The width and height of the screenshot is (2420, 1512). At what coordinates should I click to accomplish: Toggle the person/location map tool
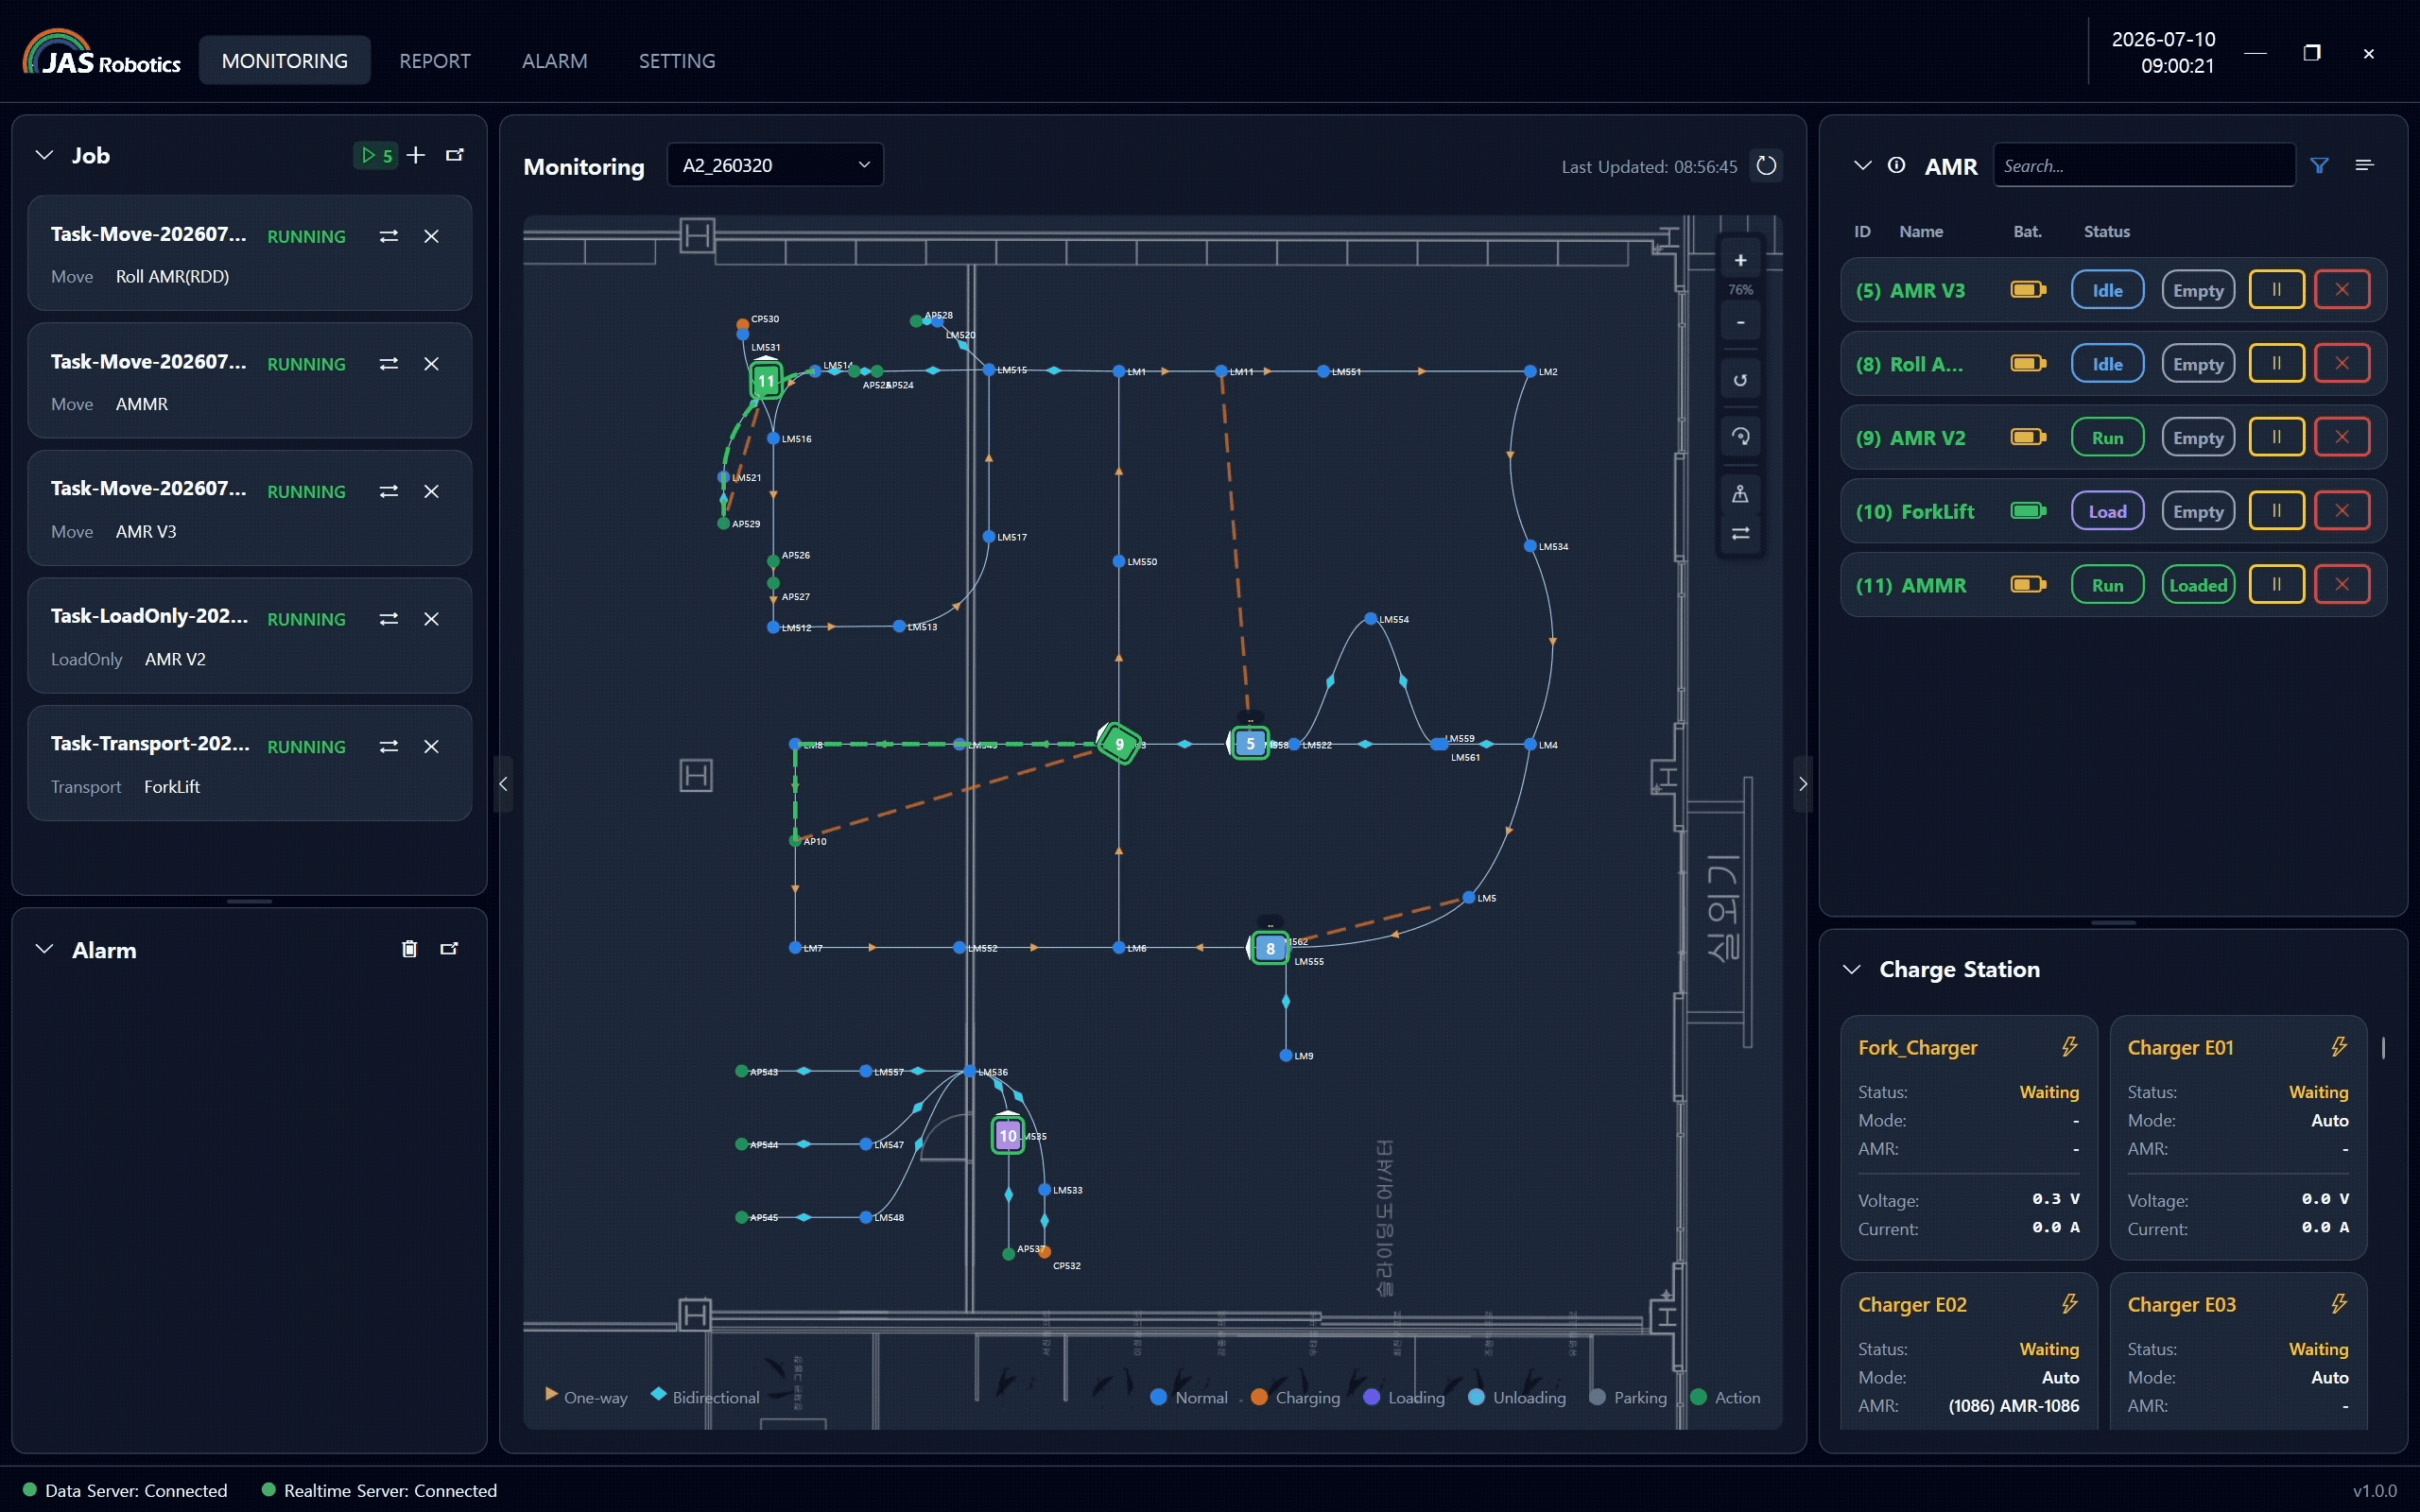tap(1740, 494)
